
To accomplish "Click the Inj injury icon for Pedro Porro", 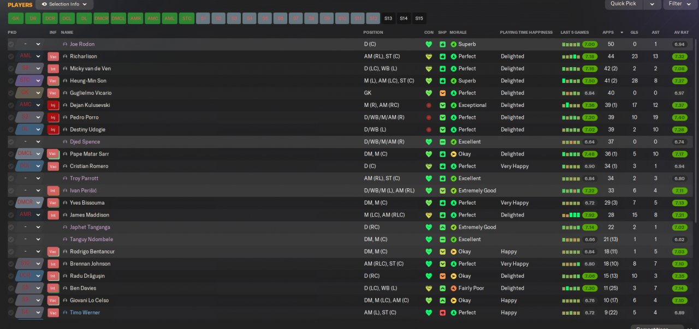I will pos(53,117).
